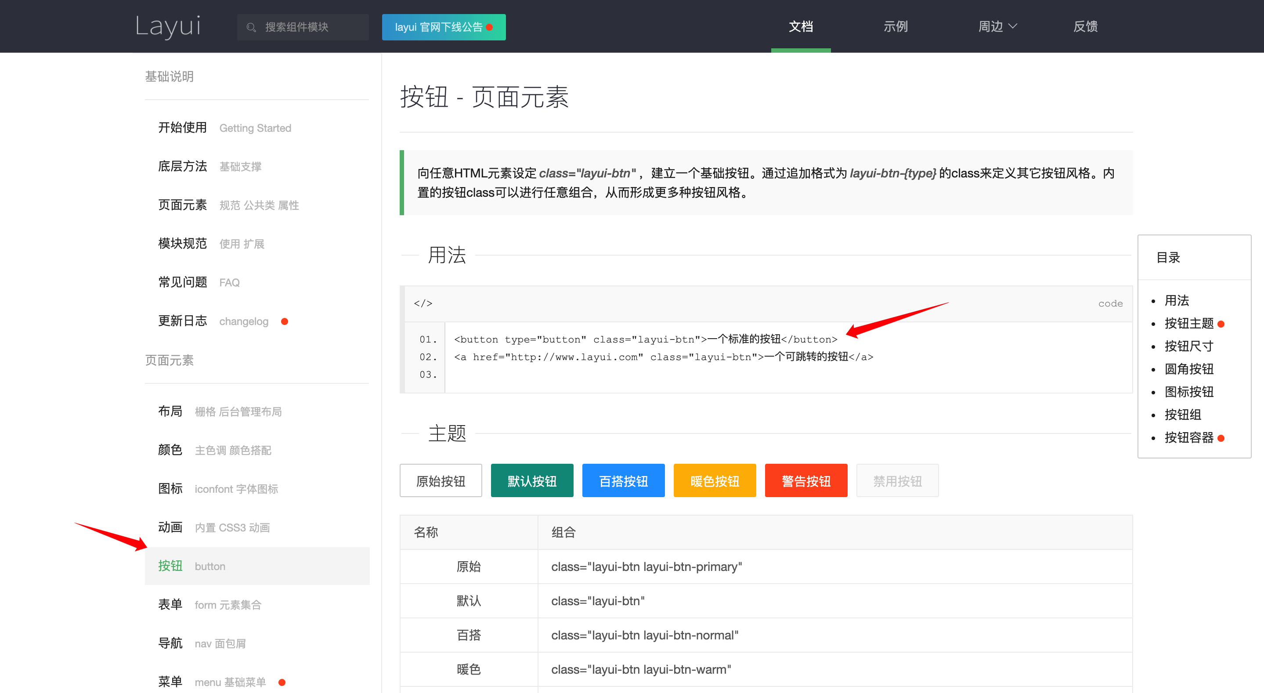This screenshot has height=693, width=1264.
Task: Click the 暖色 row name cell
Action: pyautogui.click(x=469, y=669)
